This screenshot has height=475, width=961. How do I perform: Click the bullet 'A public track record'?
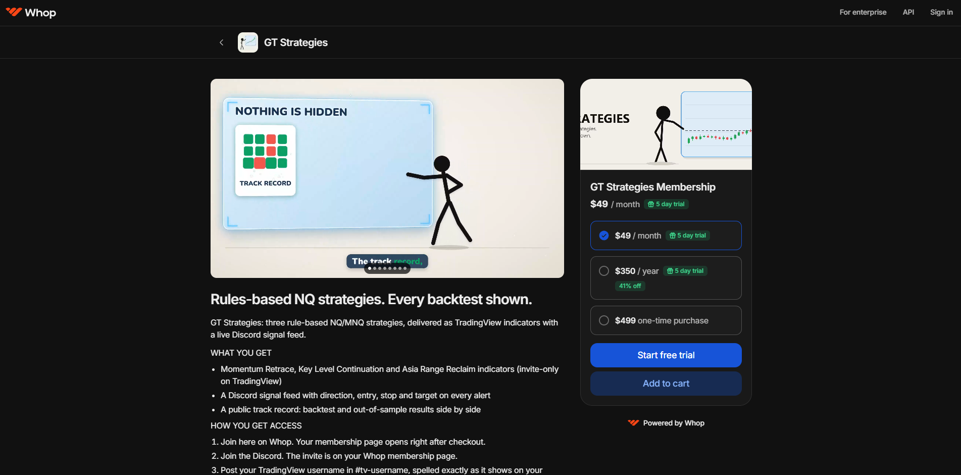pos(350,409)
